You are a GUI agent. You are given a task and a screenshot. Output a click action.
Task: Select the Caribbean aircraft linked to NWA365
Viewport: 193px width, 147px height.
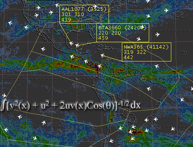click(x=103, y=55)
